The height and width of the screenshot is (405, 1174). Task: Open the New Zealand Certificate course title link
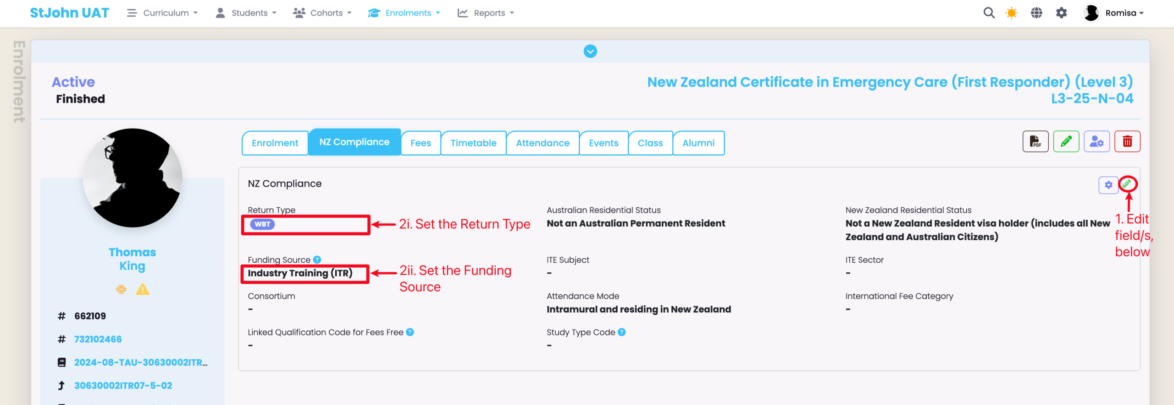coord(890,82)
